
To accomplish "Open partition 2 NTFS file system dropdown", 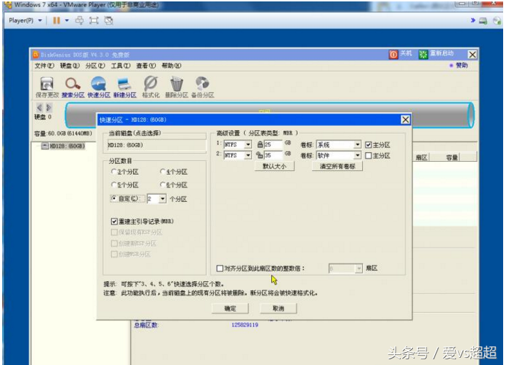I will pos(248,155).
